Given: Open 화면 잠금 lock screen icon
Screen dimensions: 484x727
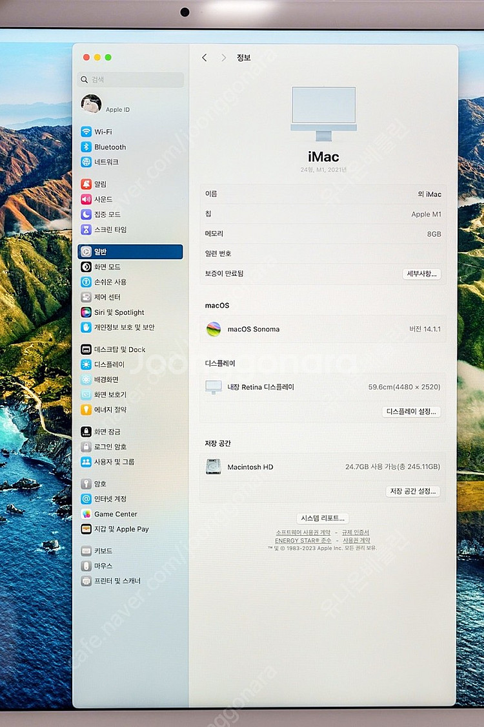Looking at the screenshot, I should (86, 432).
